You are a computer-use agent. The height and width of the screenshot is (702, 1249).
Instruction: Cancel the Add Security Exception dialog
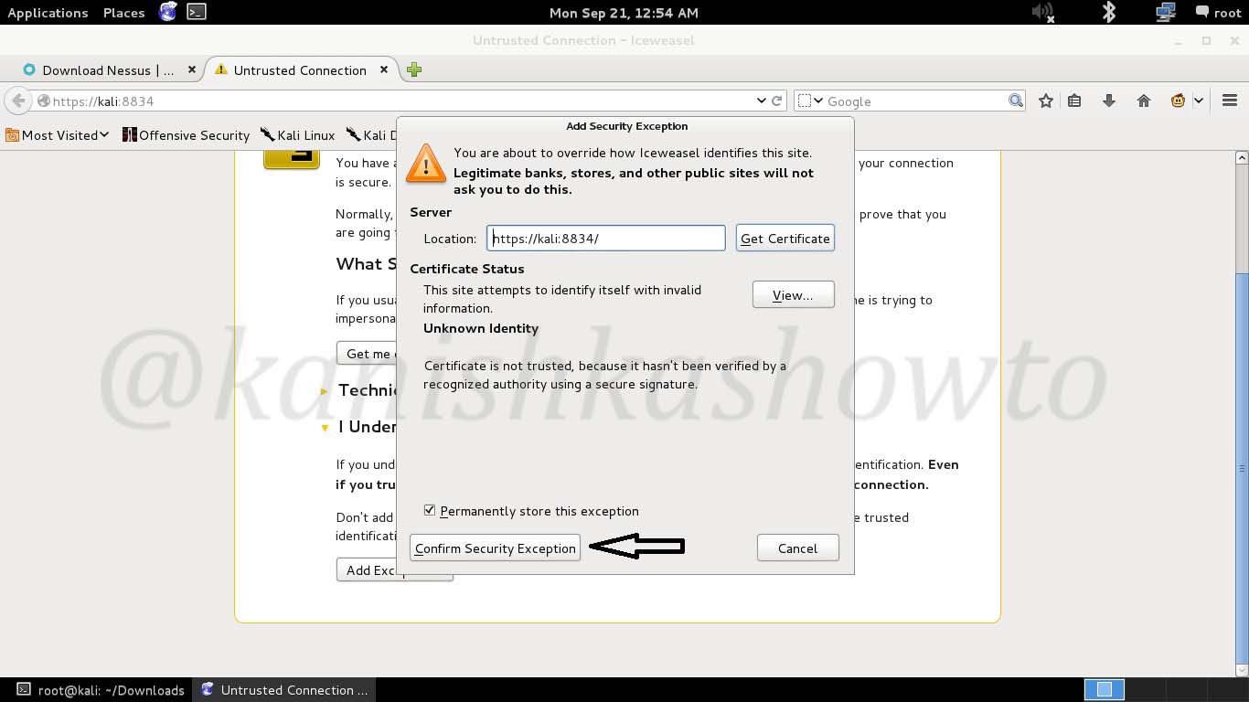(x=797, y=548)
